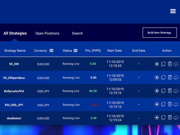The width and height of the screenshot is (180, 135).
Task: Copy the RSI_USD_JPY strategy
Action: click(163, 104)
